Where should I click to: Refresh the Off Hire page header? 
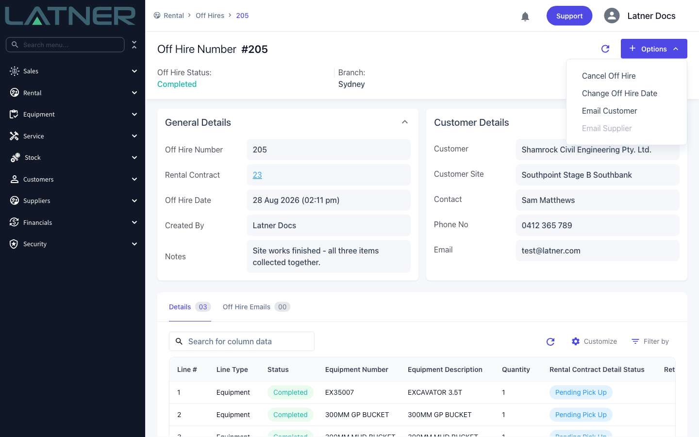tap(605, 49)
